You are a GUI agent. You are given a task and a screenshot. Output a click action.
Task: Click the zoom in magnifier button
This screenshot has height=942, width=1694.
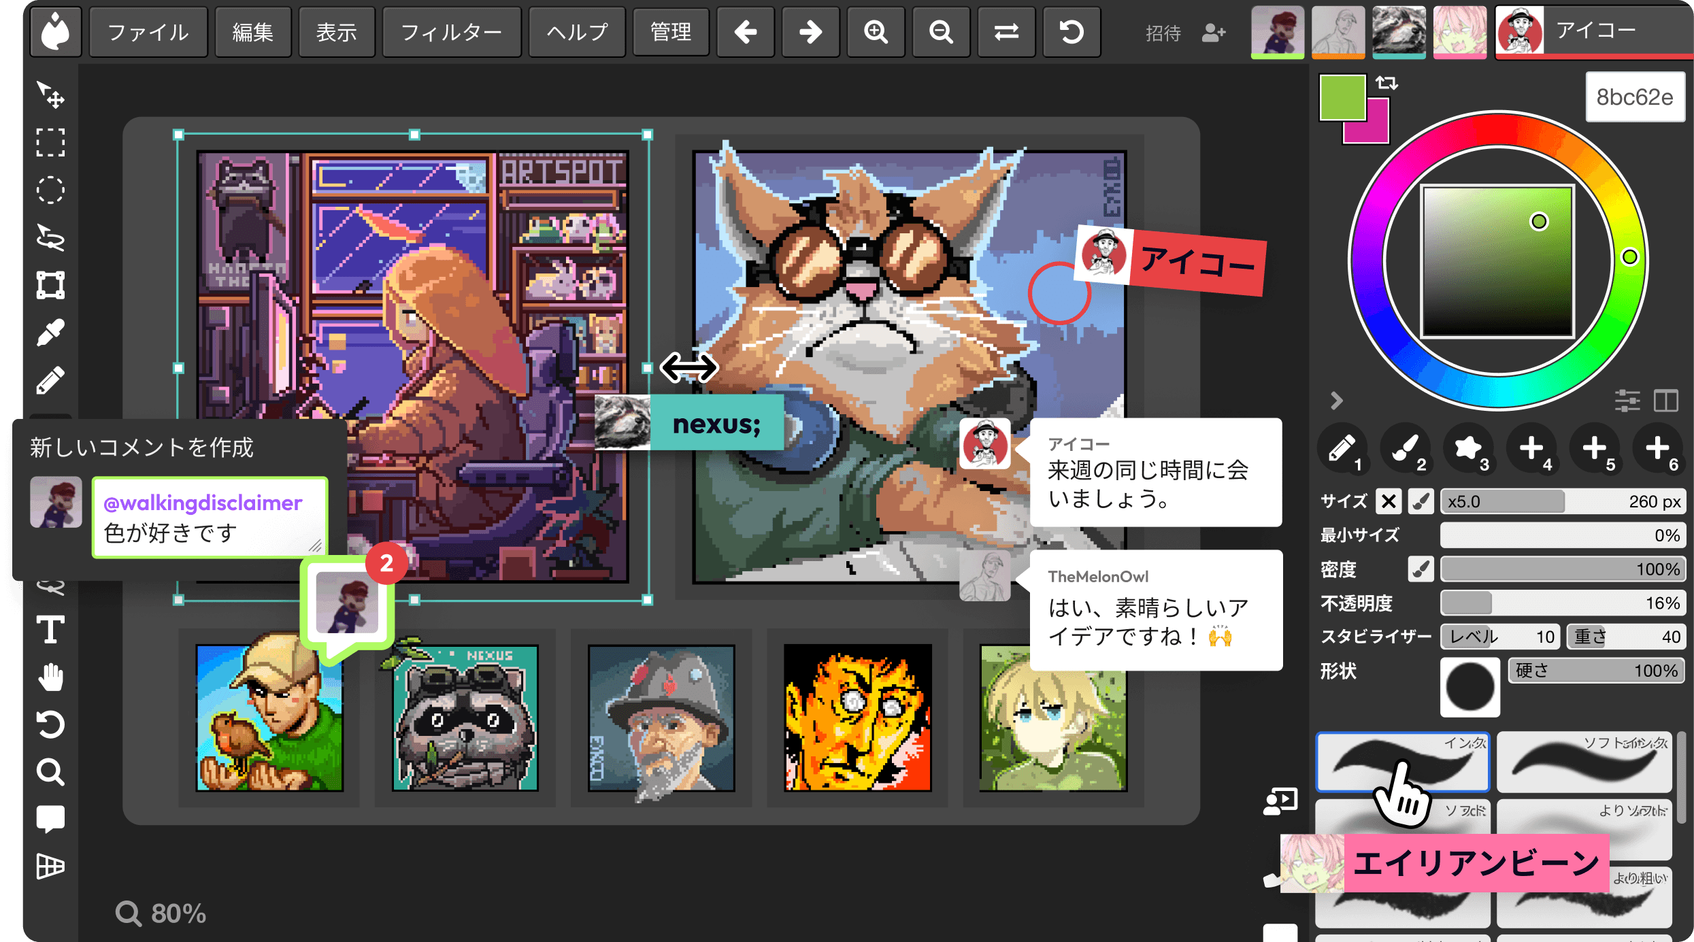(876, 32)
